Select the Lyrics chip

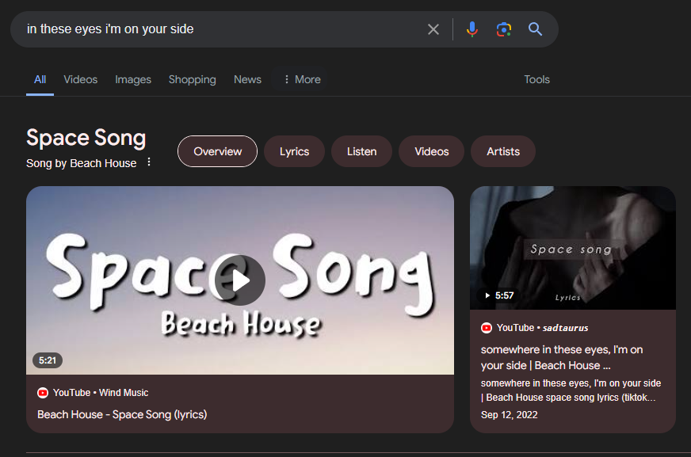(x=294, y=151)
